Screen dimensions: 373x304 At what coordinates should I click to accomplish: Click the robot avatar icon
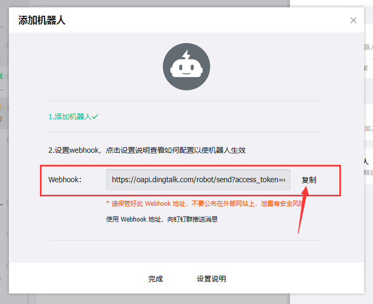point(186,67)
